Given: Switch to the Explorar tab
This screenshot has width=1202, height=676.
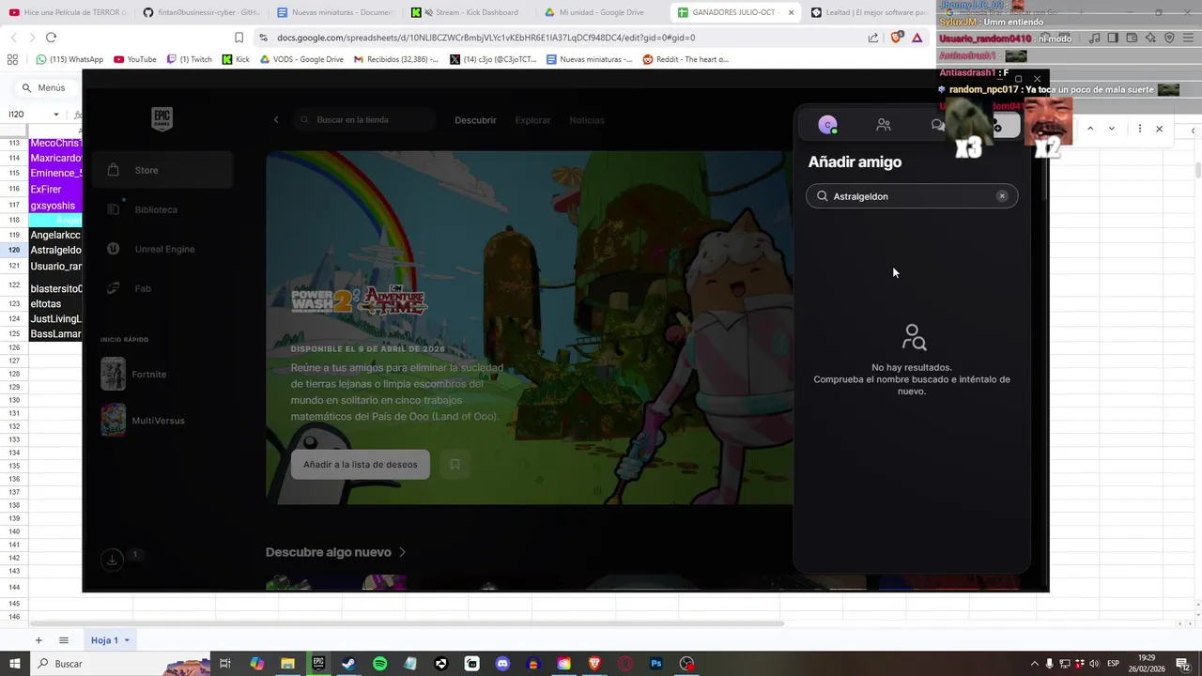Looking at the screenshot, I should click(x=532, y=120).
